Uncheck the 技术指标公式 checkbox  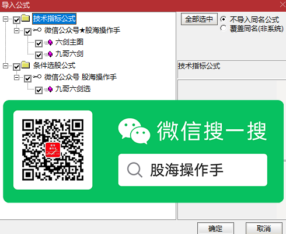tap(16, 20)
